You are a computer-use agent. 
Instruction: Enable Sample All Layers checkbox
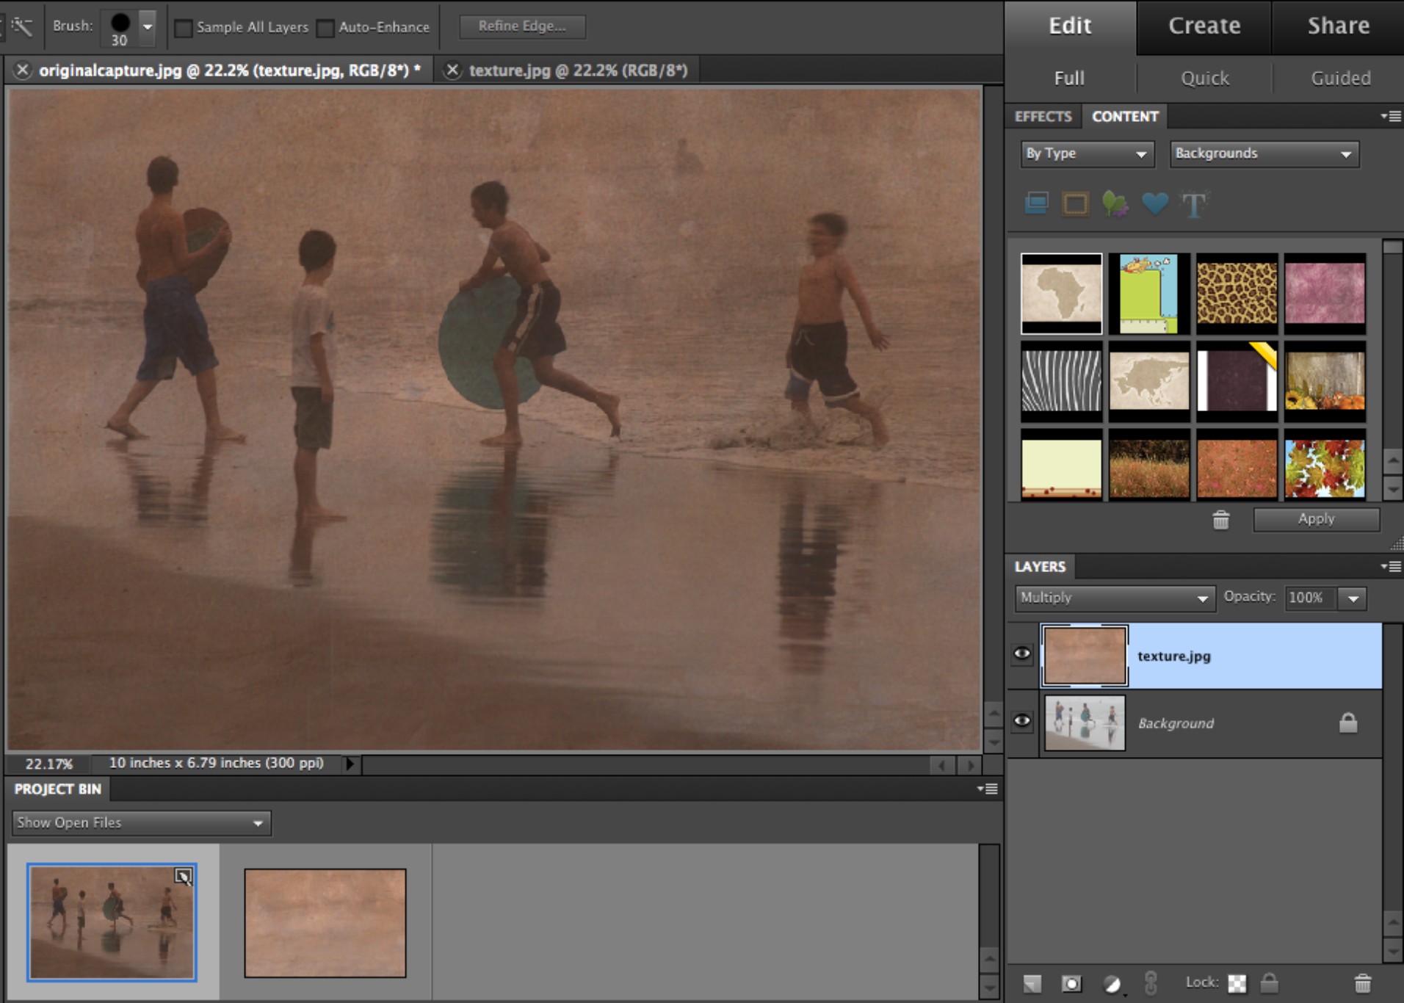184,28
